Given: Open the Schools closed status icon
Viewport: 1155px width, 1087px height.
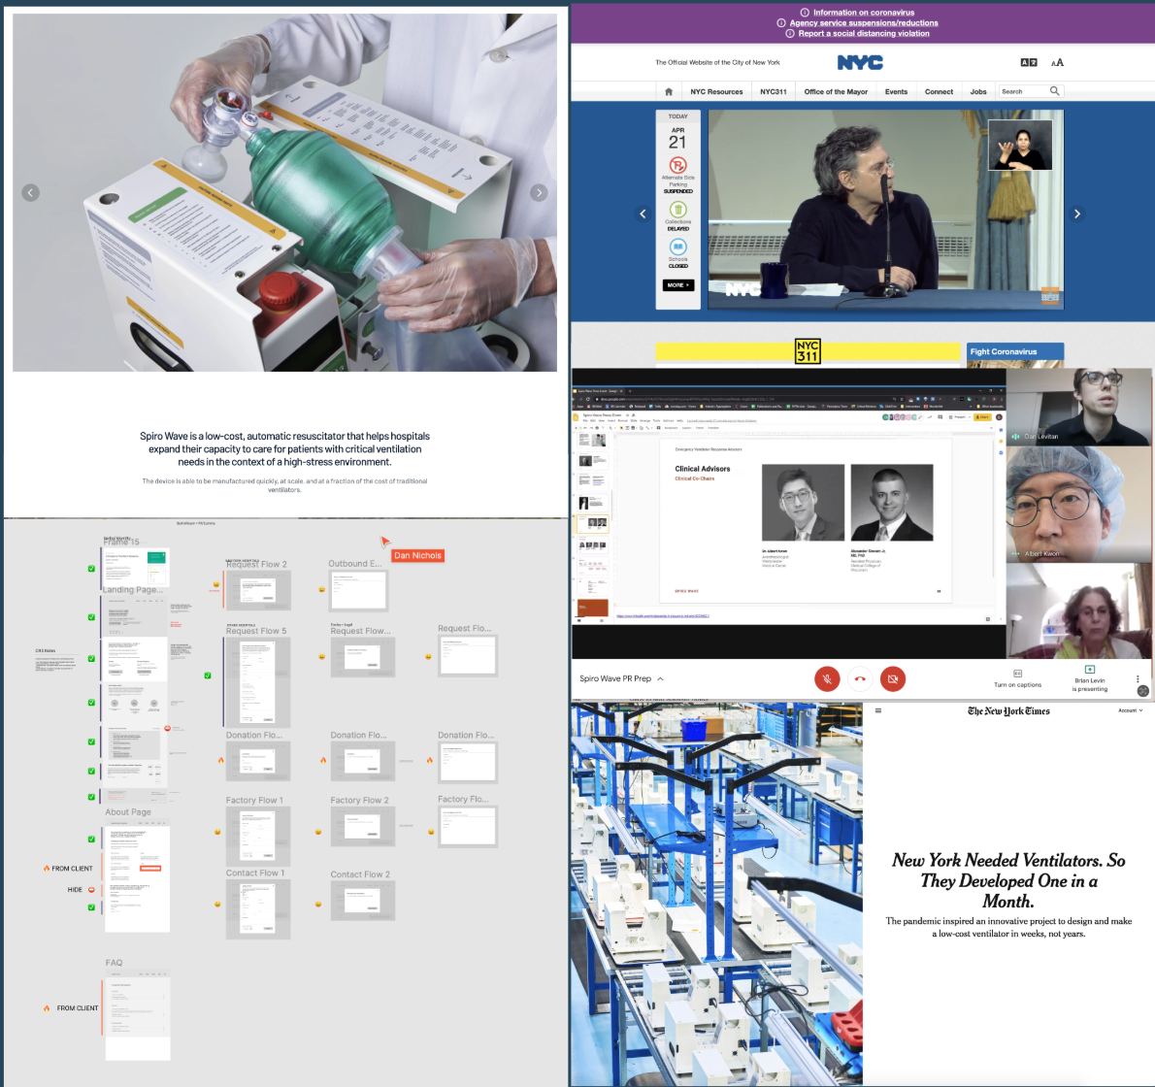Looking at the screenshot, I should click(677, 247).
